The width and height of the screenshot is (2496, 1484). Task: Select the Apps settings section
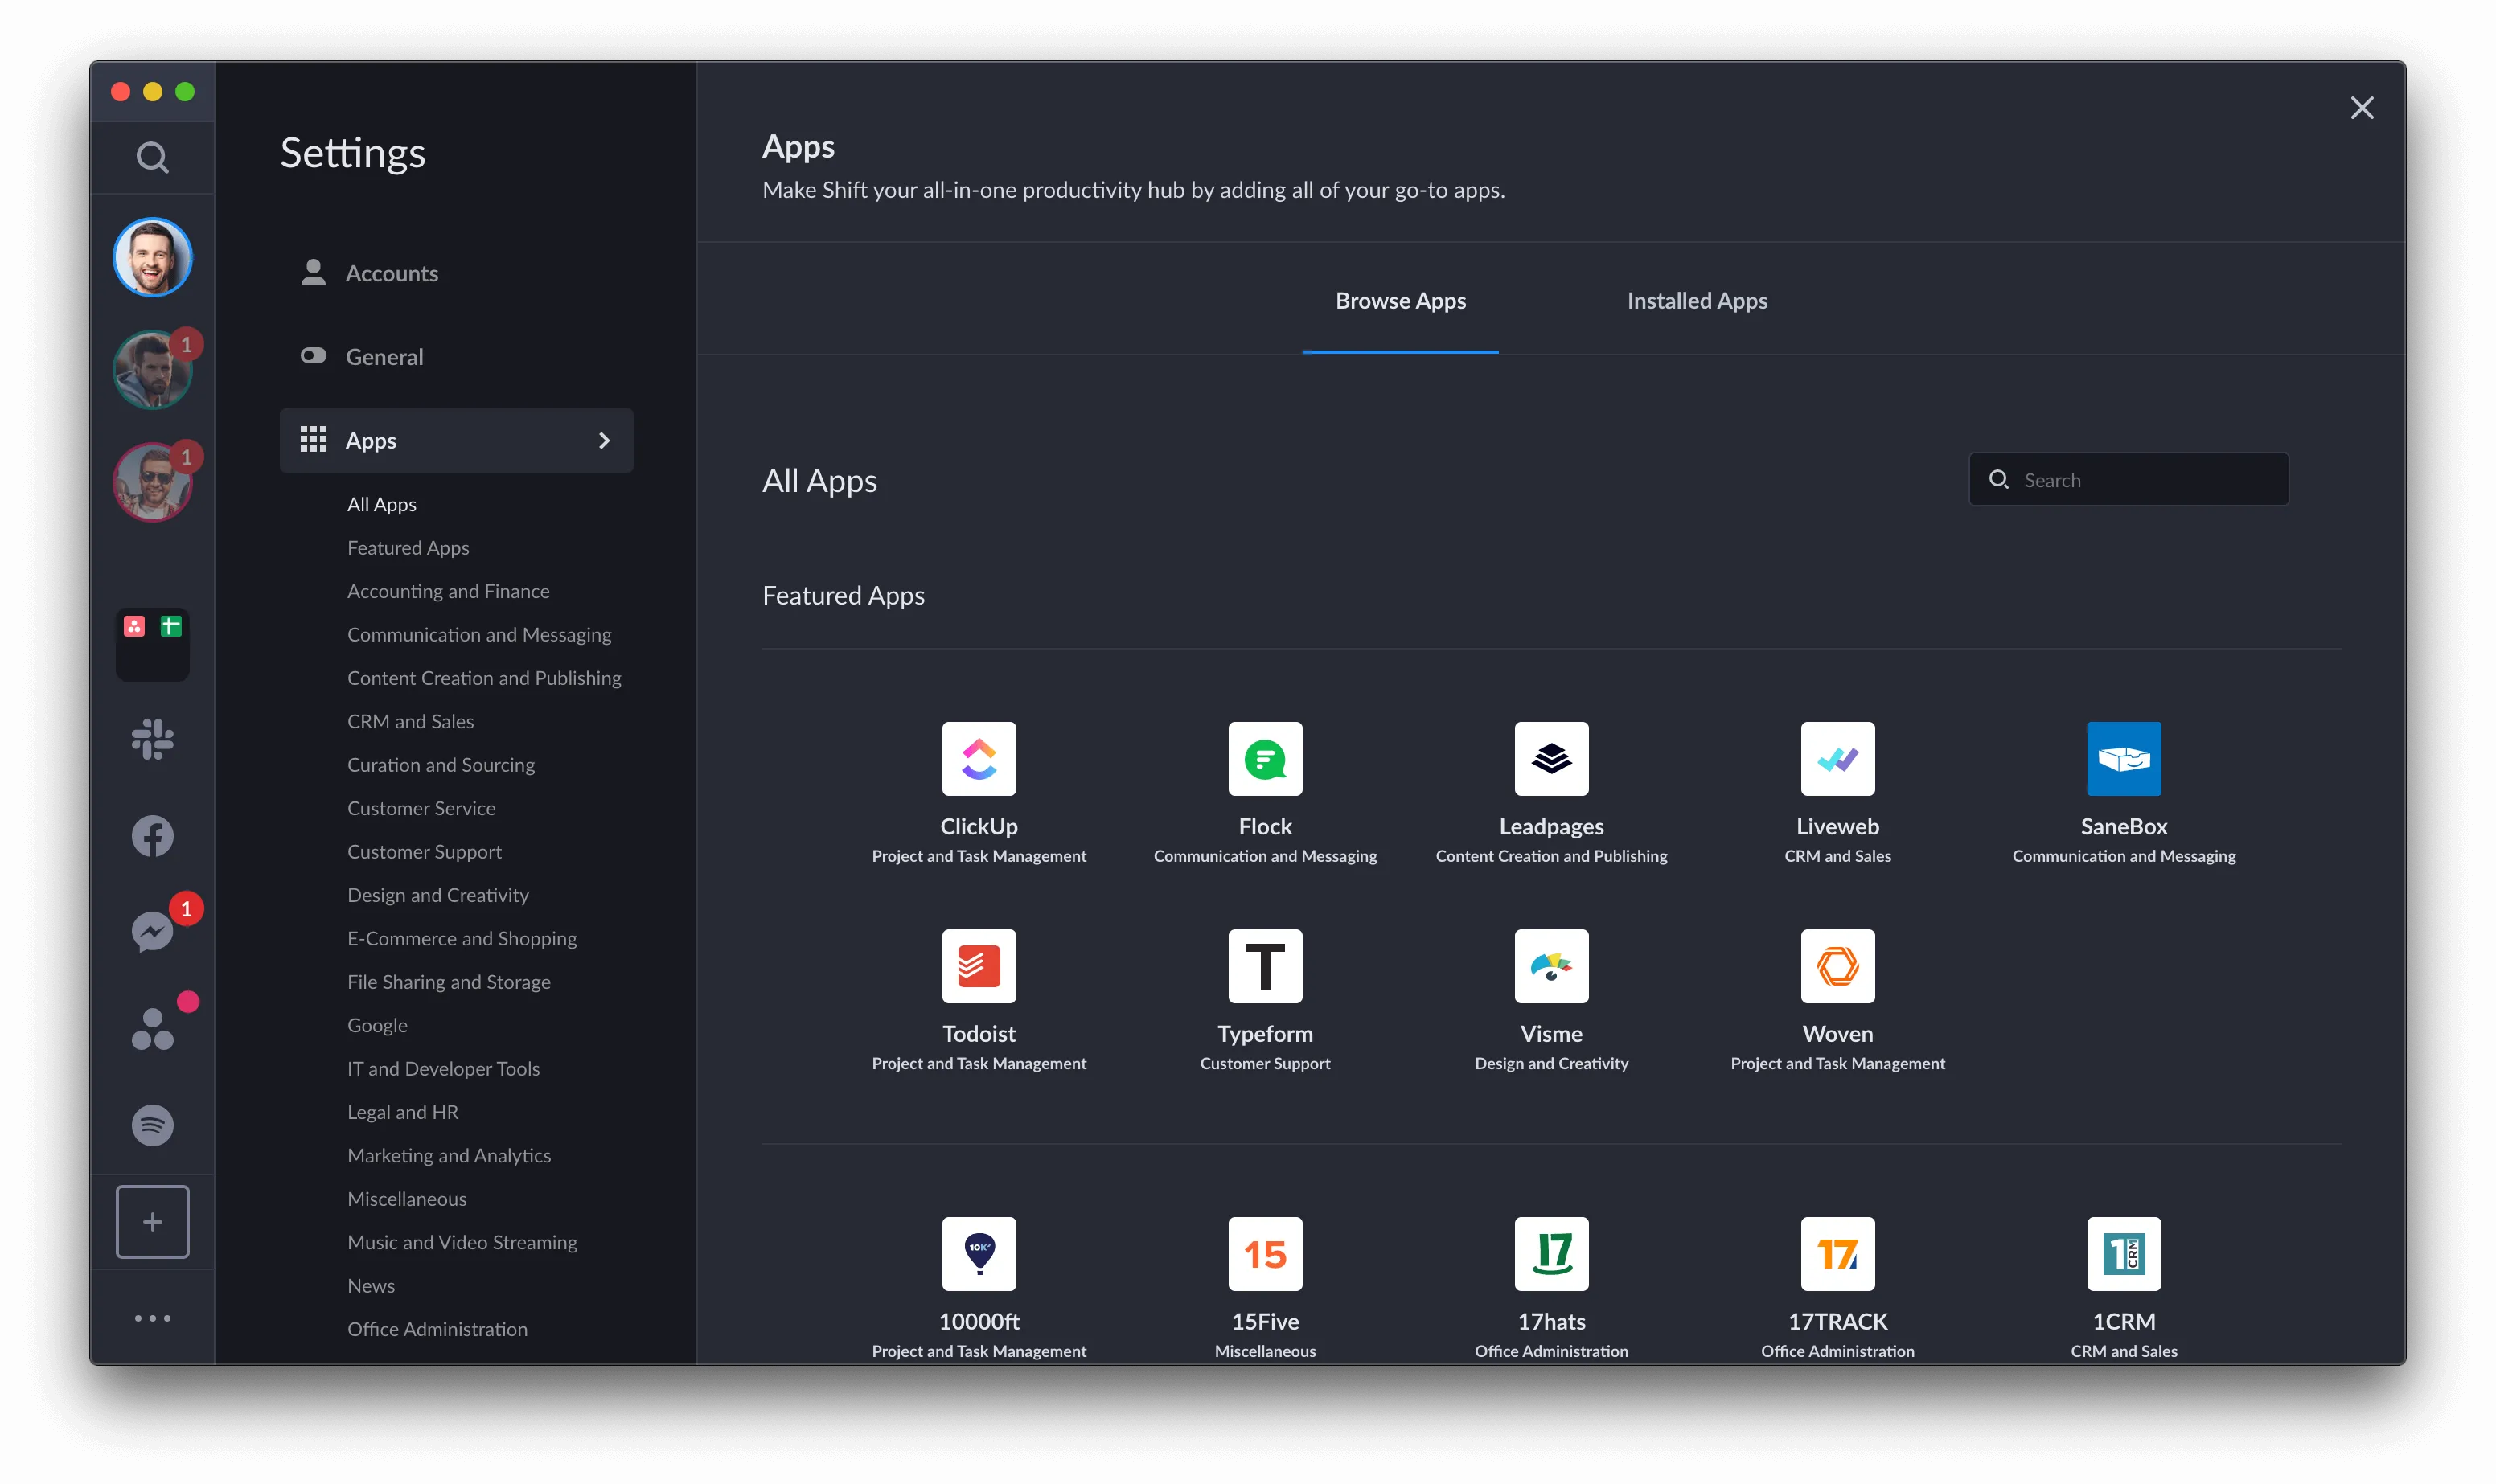click(456, 440)
